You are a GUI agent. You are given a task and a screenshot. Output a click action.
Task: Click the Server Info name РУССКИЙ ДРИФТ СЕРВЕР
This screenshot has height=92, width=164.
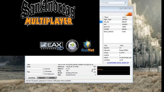(x=79, y=65)
